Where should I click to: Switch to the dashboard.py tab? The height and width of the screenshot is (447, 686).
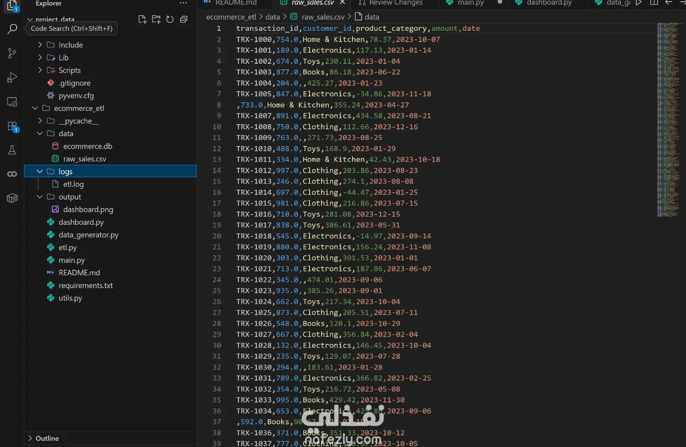549,3
